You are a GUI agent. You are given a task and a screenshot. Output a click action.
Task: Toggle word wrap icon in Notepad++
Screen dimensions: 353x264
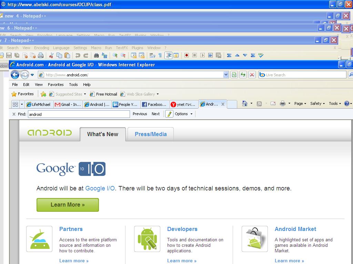(x=152, y=55)
